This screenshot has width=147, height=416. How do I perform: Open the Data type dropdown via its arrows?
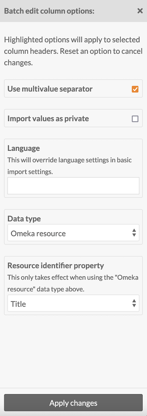134,233
